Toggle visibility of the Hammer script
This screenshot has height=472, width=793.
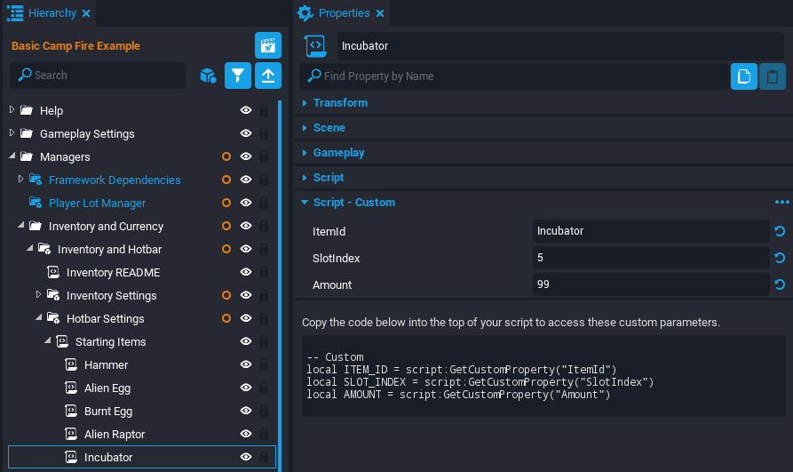246,364
